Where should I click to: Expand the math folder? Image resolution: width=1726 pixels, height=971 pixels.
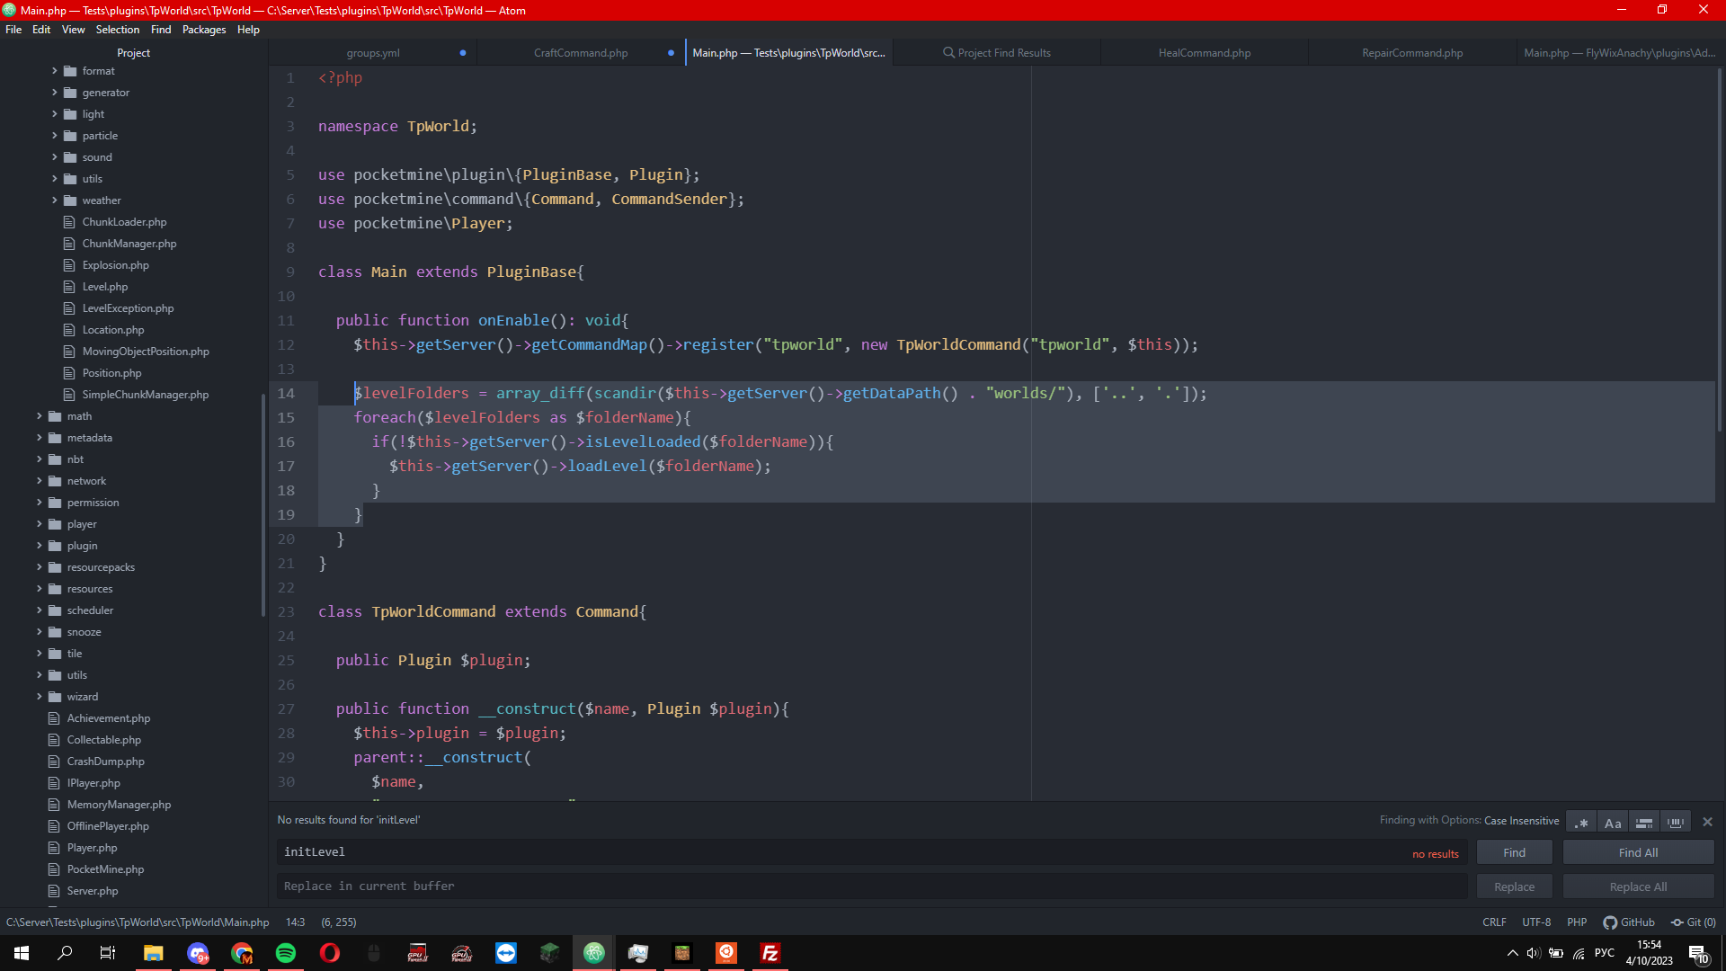pos(40,416)
